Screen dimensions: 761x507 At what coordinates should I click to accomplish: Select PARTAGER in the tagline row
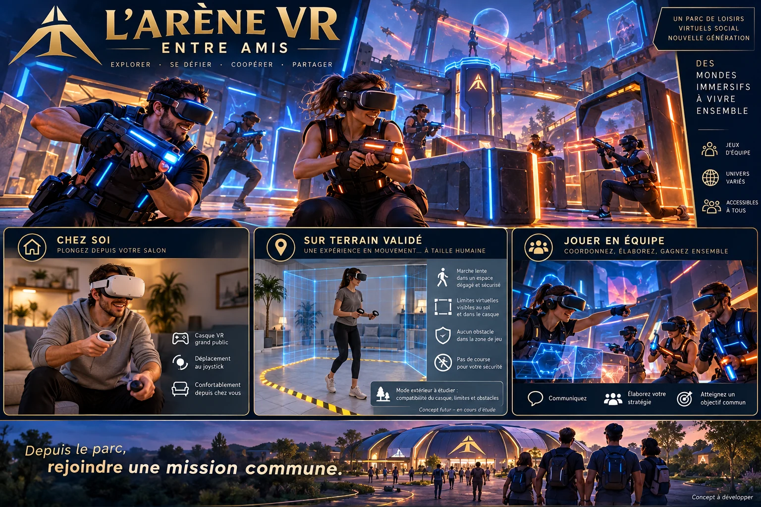pyautogui.click(x=313, y=64)
